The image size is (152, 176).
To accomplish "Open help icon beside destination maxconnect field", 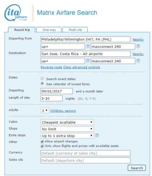I will pyautogui.click(x=138, y=60).
